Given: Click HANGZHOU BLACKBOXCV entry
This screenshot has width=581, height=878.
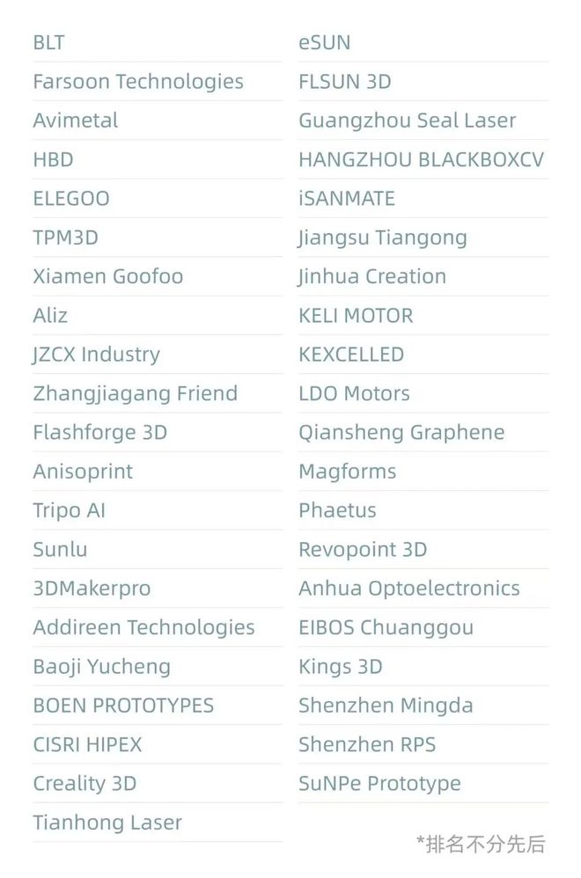Looking at the screenshot, I should 421,159.
